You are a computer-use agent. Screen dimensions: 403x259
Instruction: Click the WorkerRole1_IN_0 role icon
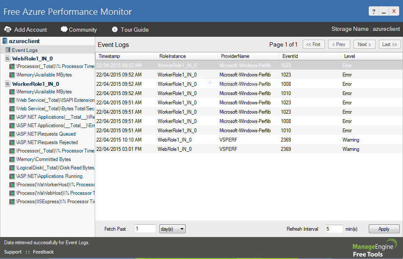tap(8, 84)
